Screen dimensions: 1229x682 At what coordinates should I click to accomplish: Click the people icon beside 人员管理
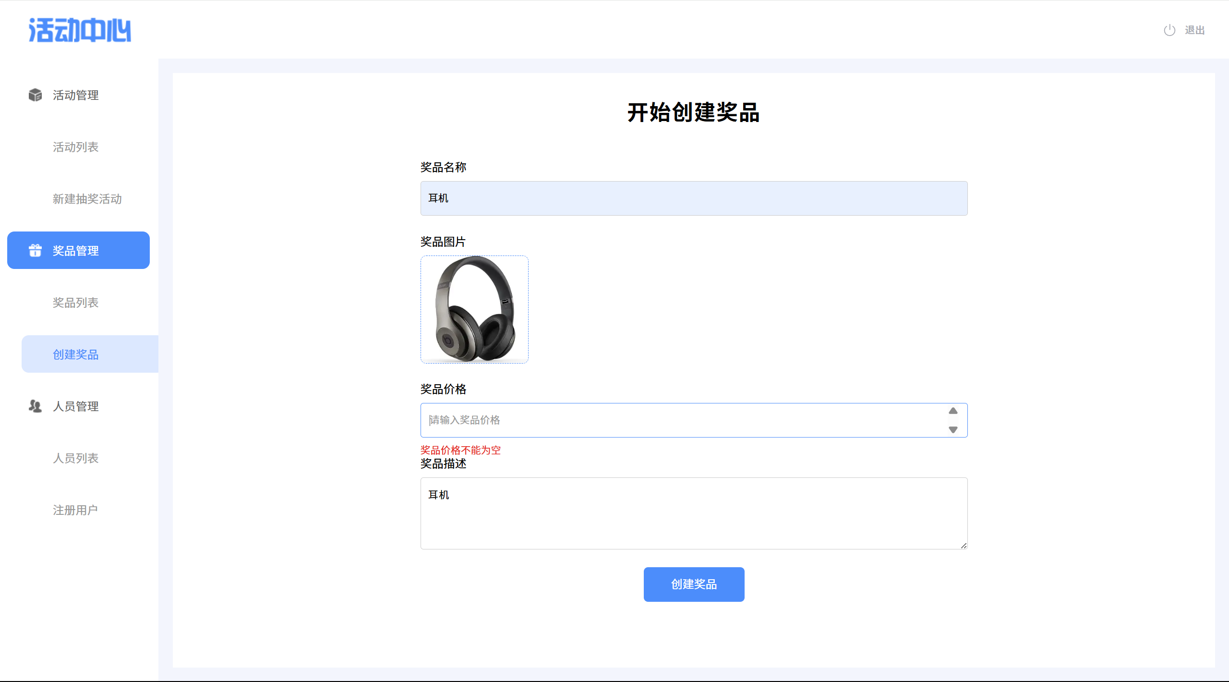click(35, 406)
